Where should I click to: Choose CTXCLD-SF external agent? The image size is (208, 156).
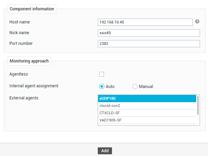[x=147, y=113]
